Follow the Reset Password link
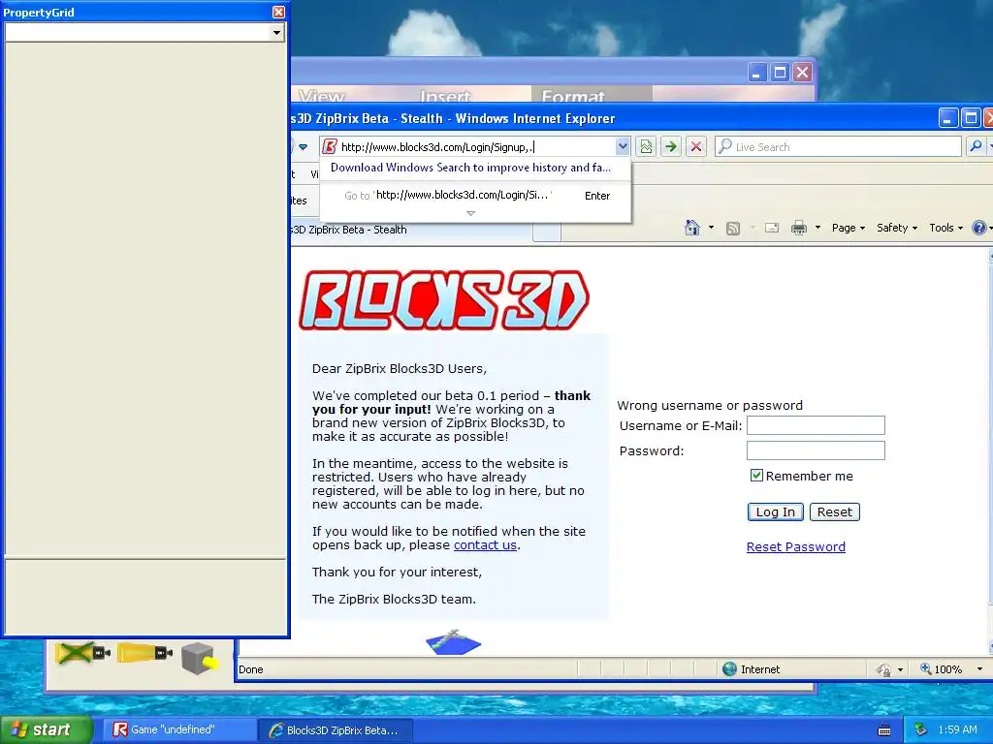Image resolution: width=993 pixels, height=744 pixels. pos(795,546)
